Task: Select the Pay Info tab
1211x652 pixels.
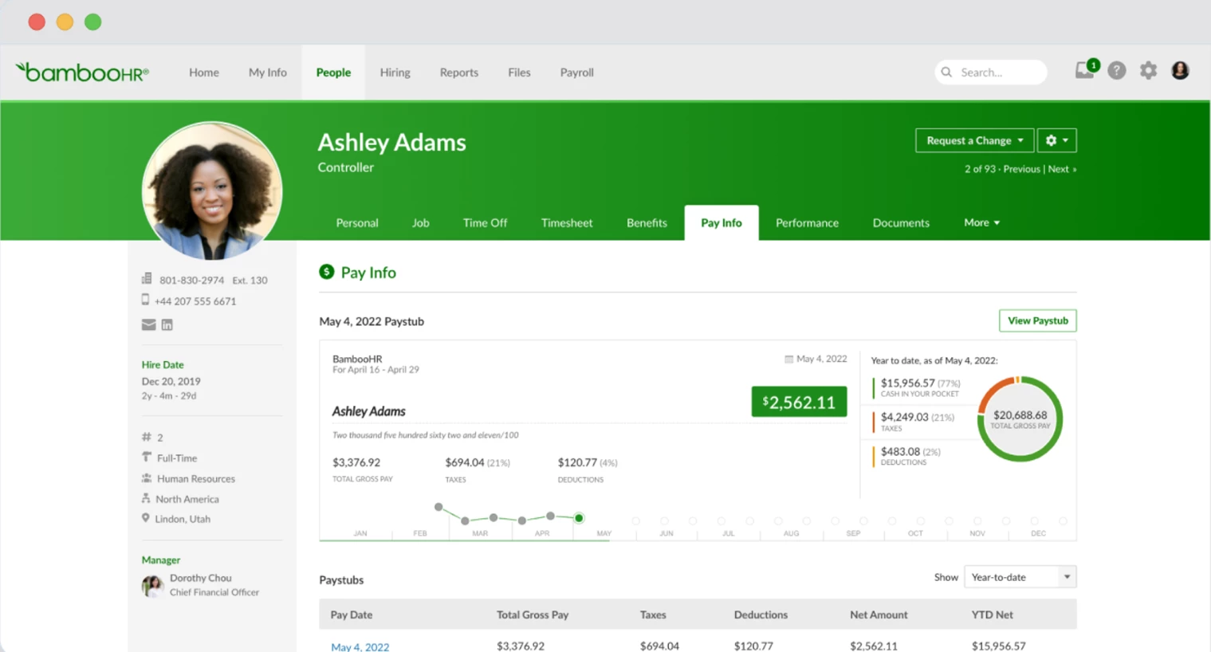Action: [721, 223]
